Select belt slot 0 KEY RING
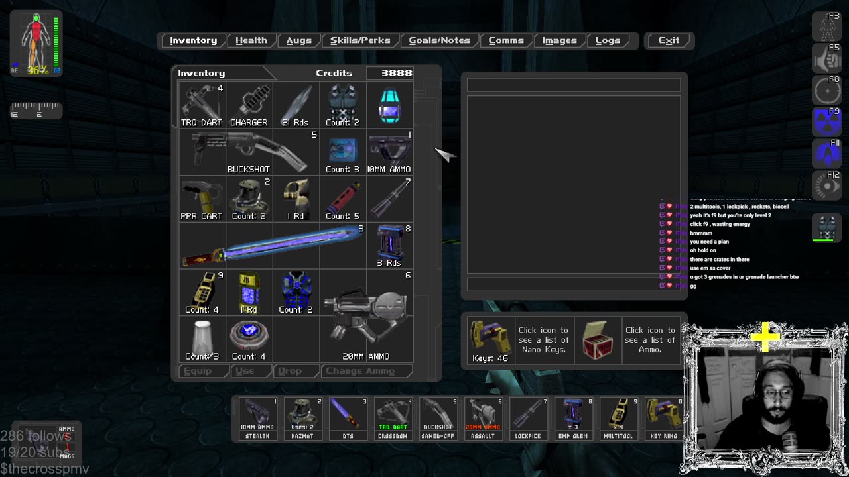Image resolution: width=849 pixels, height=477 pixels. 663,419
